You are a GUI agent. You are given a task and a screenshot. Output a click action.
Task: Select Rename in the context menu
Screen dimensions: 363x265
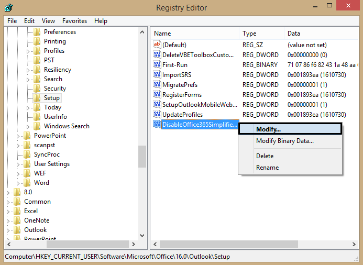tap(290, 168)
